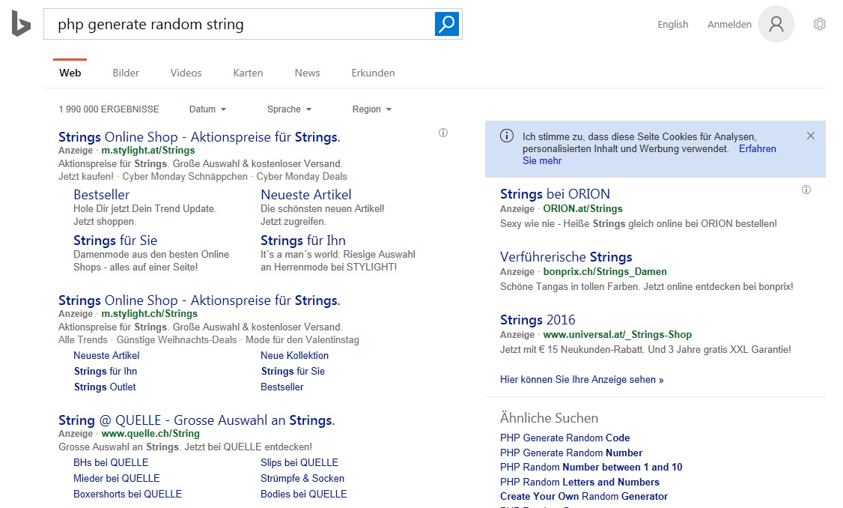Open Neue Kollektion link
Viewport: 843px width, 508px height.
(294, 355)
